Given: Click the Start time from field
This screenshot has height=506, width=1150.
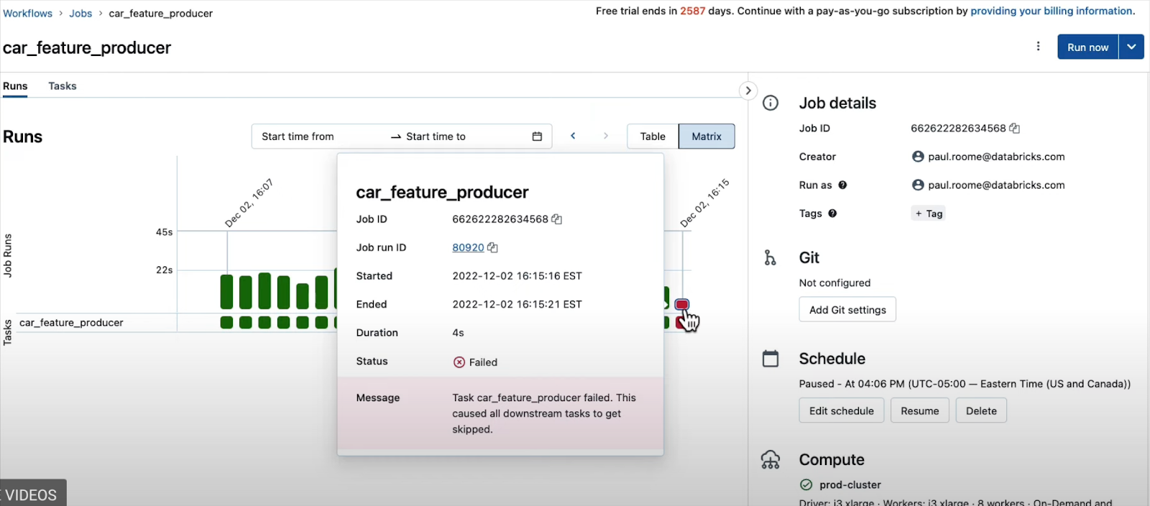Looking at the screenshot, I should [316, 136].
